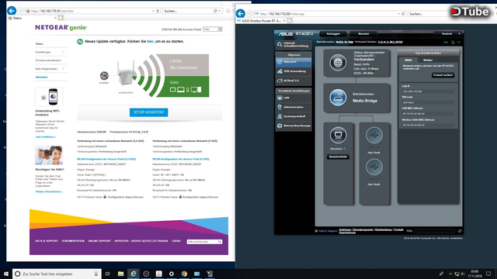The width and height of the screenshot is (497, 279).
Task: Open Firmware aktualisieren in Netgear menu
Action: pyautogui.click(x=48, y=60)
